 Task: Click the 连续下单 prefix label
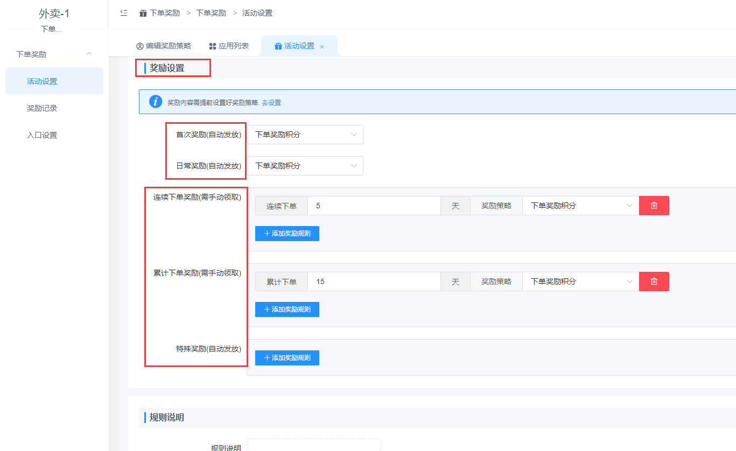[282, 206]
